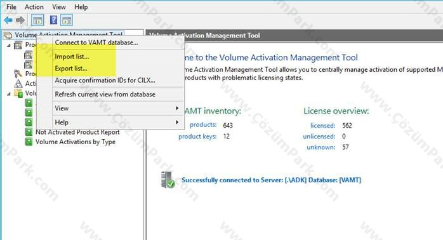Image resolution: width=443 pixels, height=240 pixels.
Task: Open the File menu
Action: pyautogui.click(x=11, y=7)
